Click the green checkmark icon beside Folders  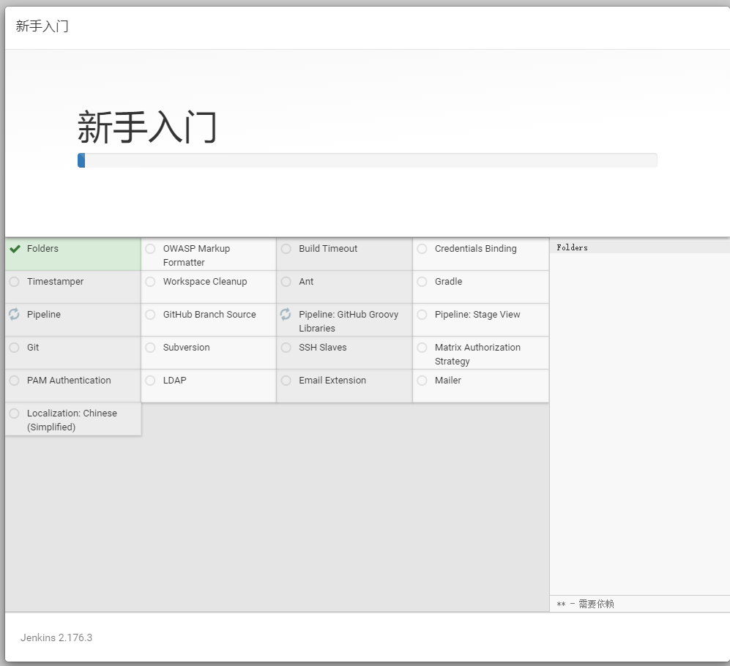tap(15, 249)
